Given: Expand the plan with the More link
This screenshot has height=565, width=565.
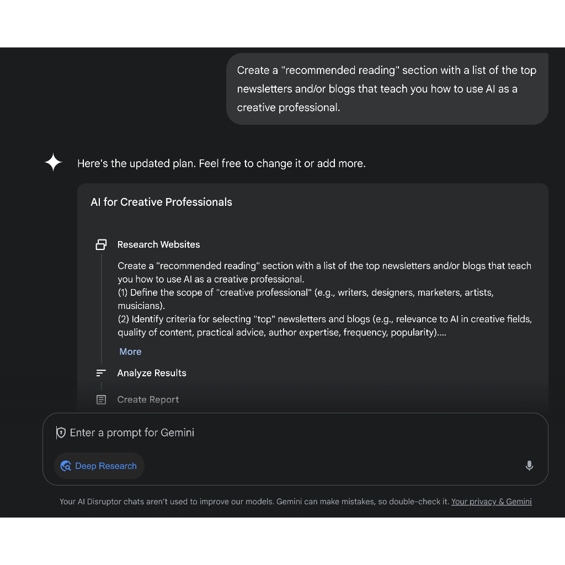Looking at the screenshot, I should pos(130,351).
